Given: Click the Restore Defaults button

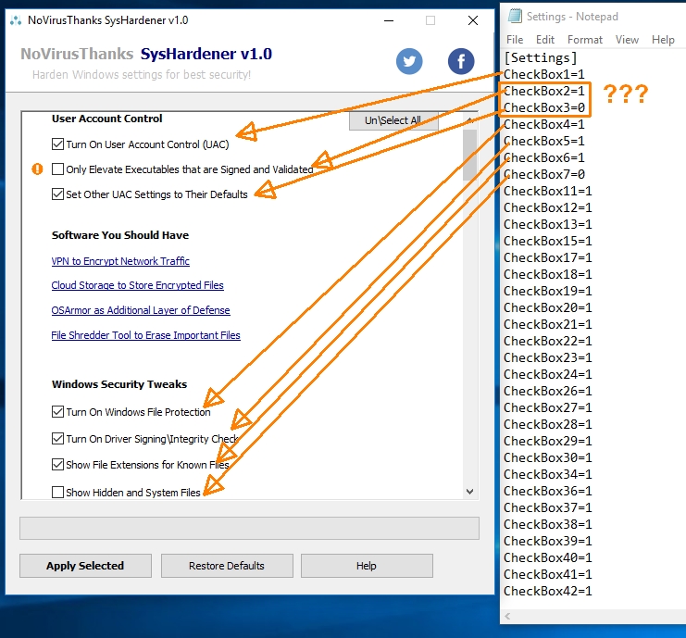Looking at the screenshot, I should click(x=227, y=566).
